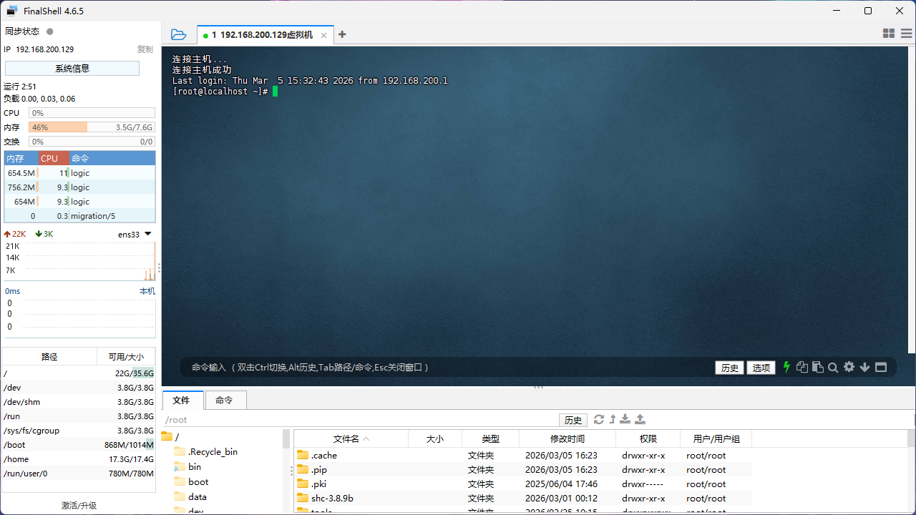Image resolution: width=916 pixels, height=515 pixels.
Task: Click the green lightning quick-command icon
Action: point(786,367)
